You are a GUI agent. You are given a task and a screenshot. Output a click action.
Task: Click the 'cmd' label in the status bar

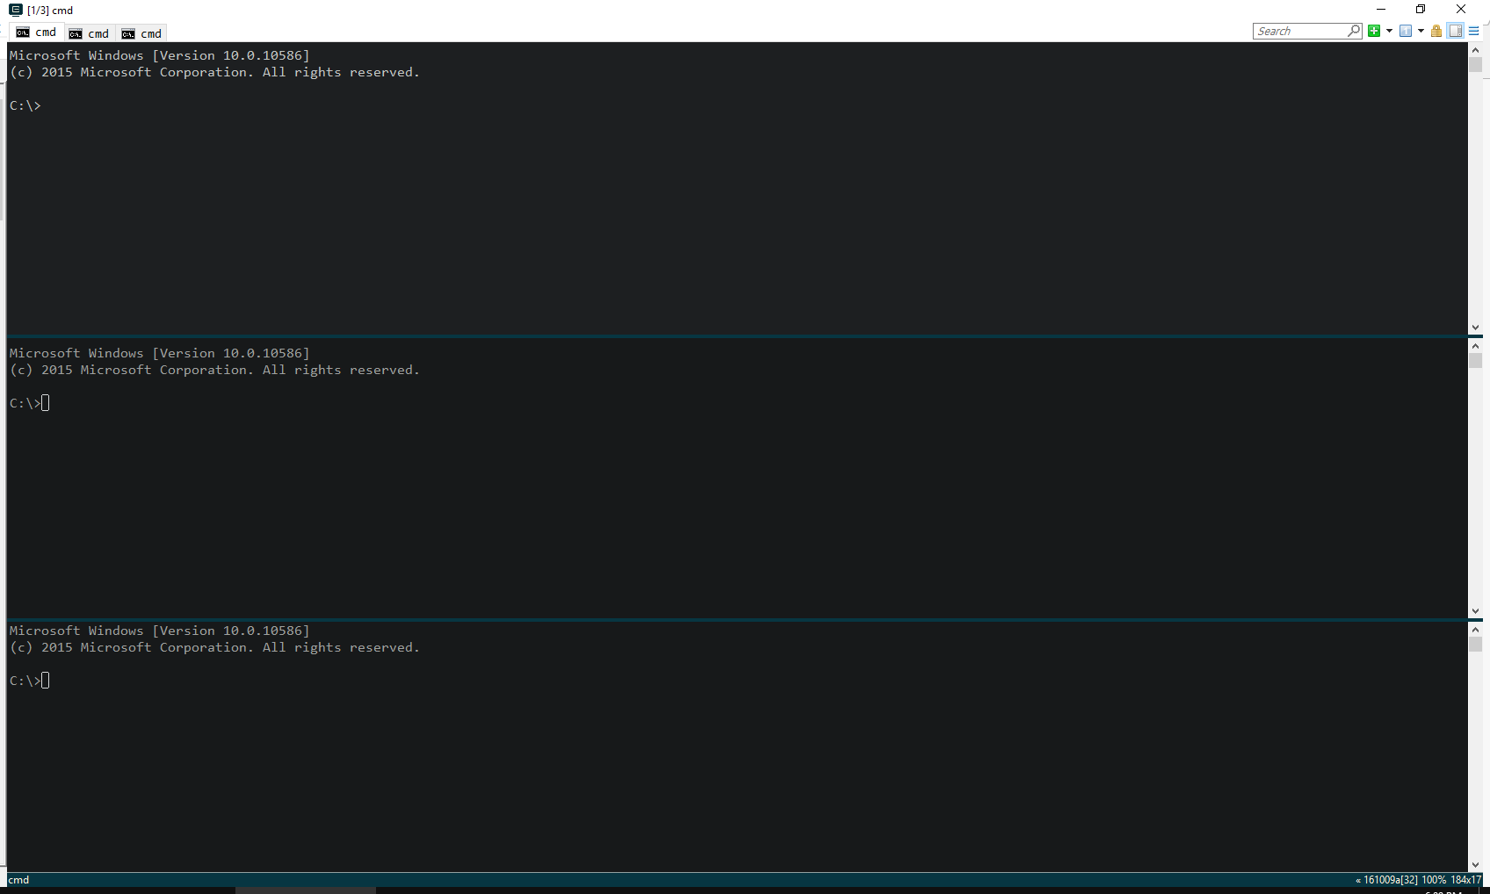coord(19,880)
